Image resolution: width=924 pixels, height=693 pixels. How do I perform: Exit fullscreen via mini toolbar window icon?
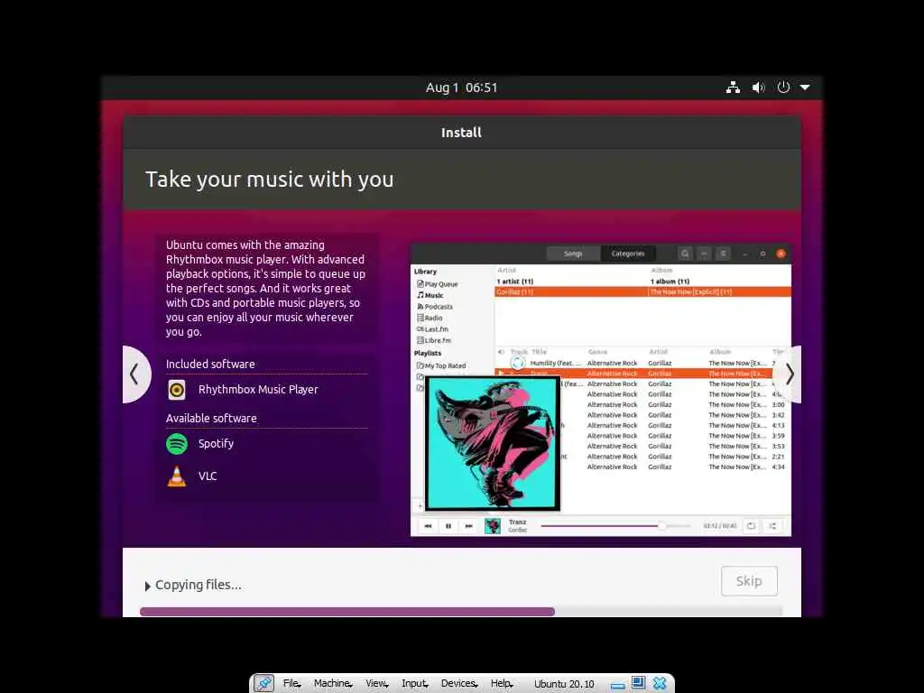(638, 683)
